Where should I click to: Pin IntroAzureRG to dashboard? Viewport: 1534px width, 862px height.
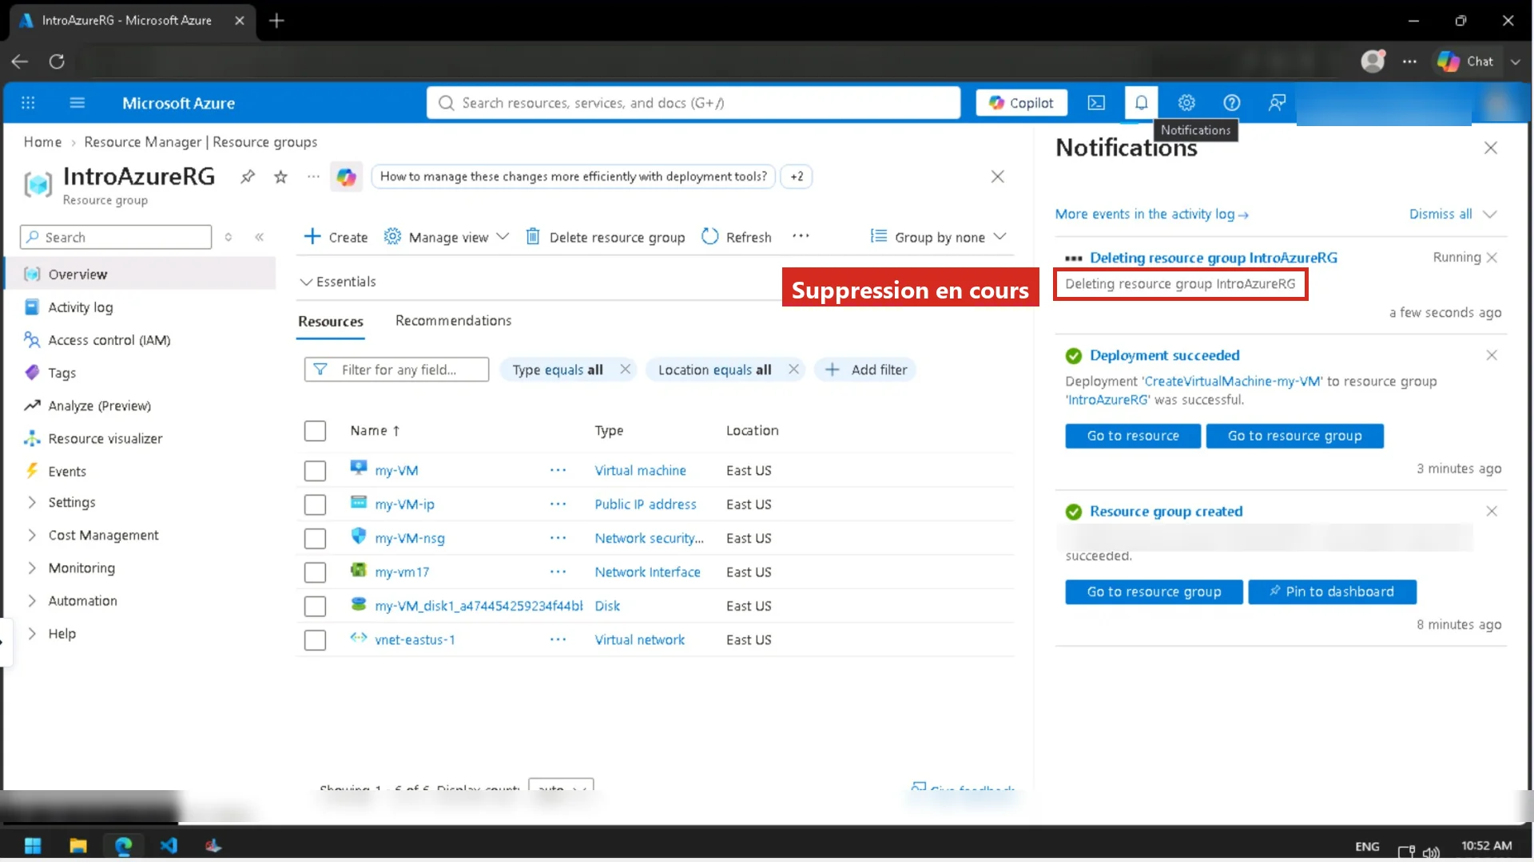248,176
